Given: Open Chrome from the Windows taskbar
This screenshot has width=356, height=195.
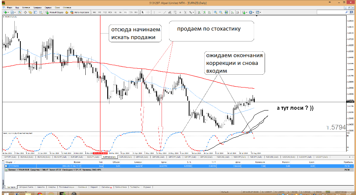Looking at the screenshot, I should (40, 194).
